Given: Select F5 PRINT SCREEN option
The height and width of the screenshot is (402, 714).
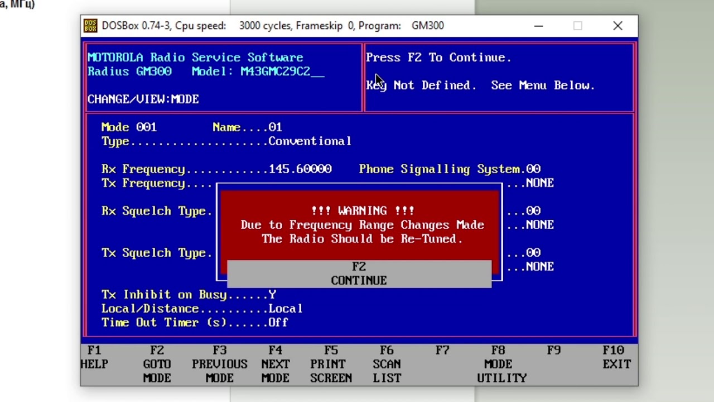Looking at the screenshot, I should click(x=331, y=364).
